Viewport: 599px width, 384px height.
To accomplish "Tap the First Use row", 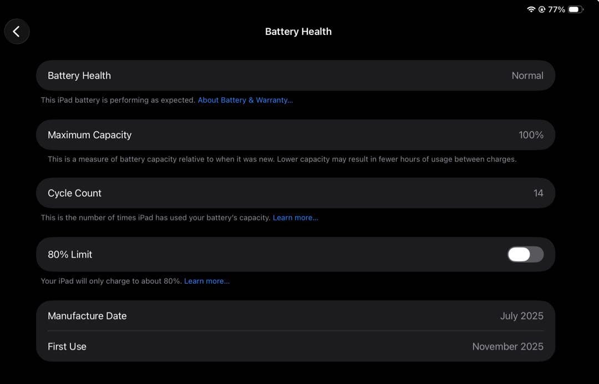I will pyautogui.click(x=295, y=346).
